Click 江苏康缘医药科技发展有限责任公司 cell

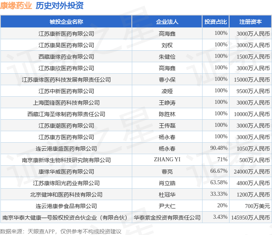click(x=66, y=80)
